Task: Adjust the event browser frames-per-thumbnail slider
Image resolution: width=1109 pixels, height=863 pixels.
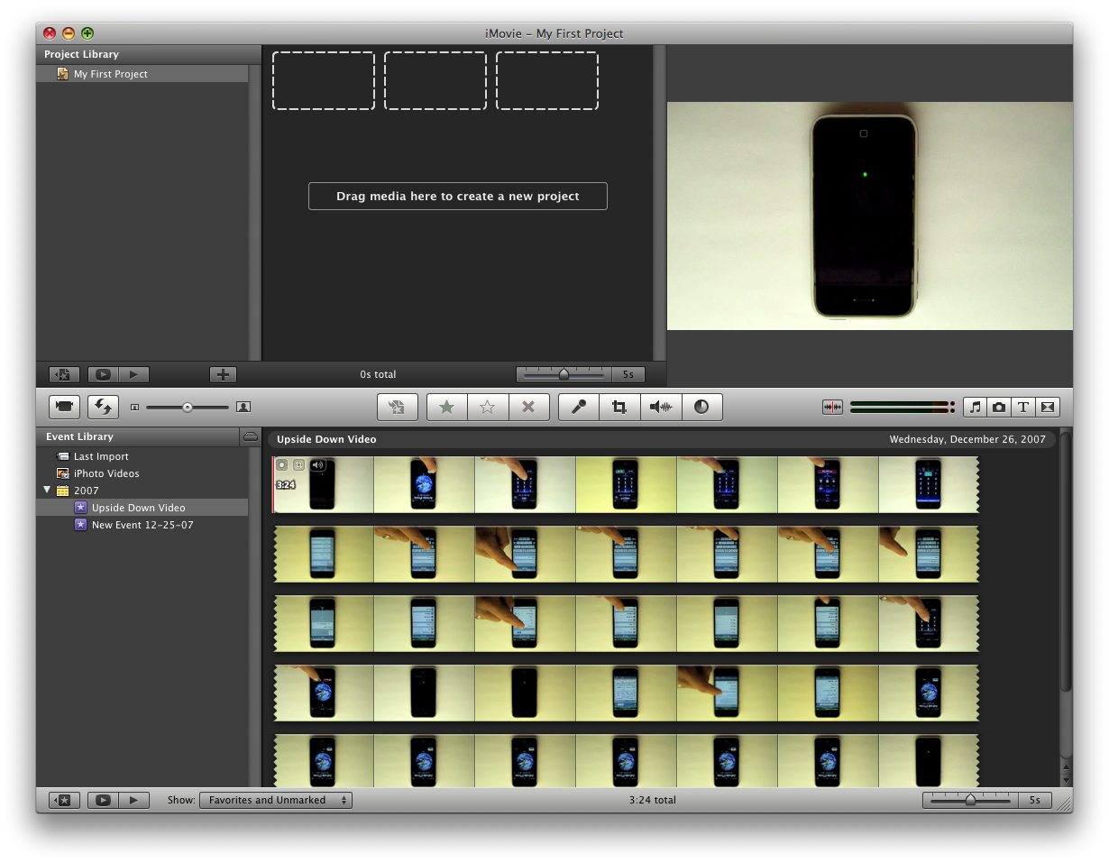Action: coord(971,800)
